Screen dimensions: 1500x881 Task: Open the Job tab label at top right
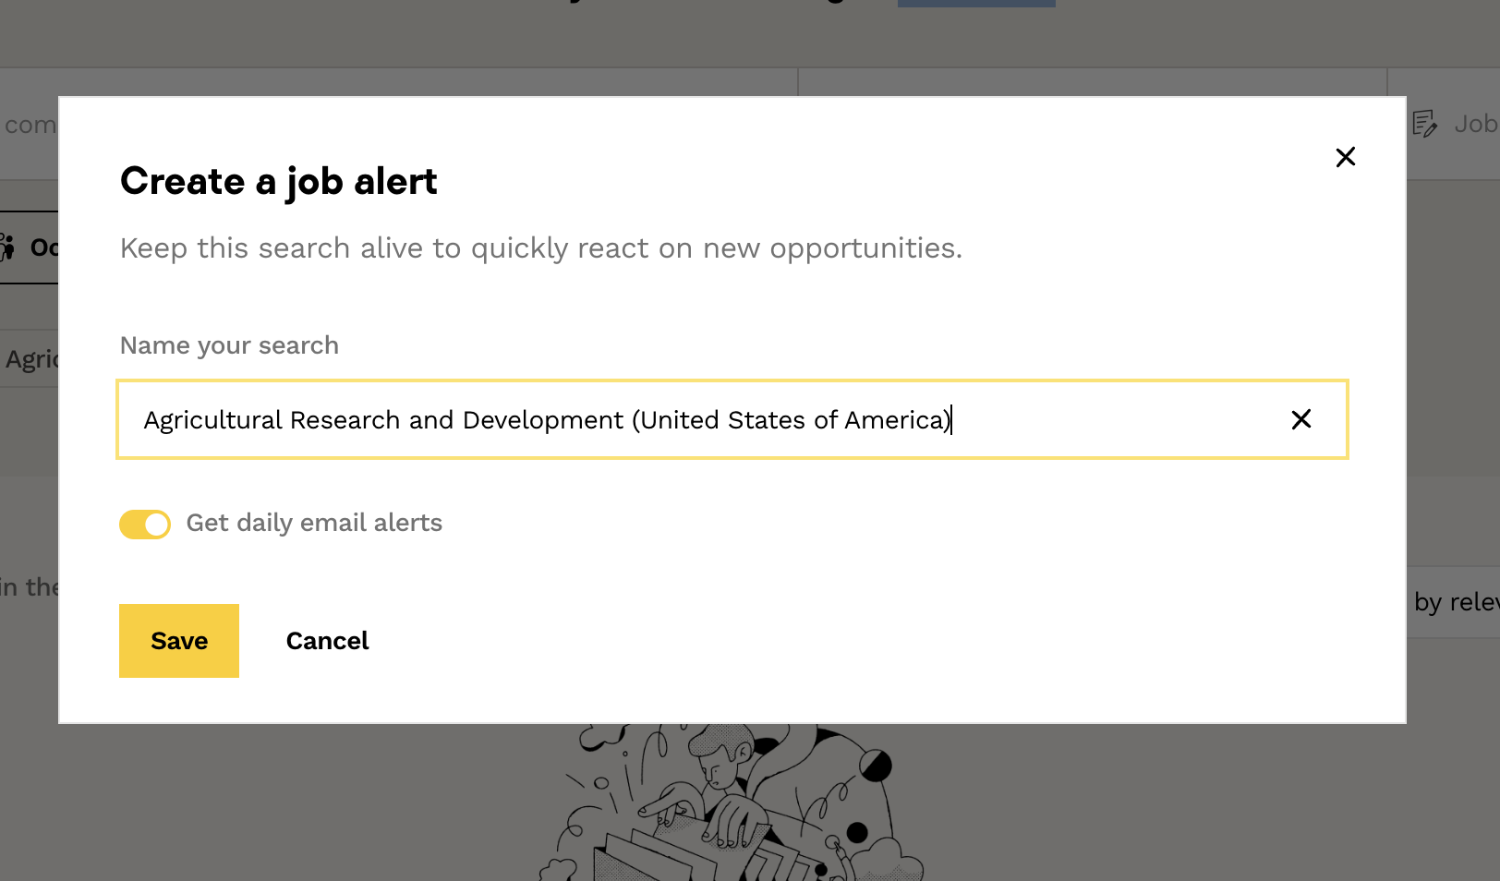click(1475, 124)
